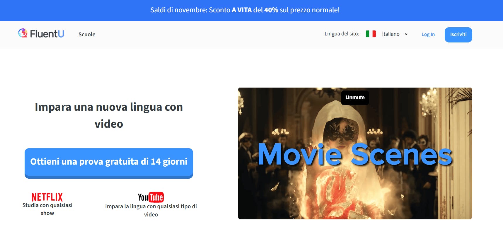Start the 14-day free trial button
503x251 pixels.
109,163
